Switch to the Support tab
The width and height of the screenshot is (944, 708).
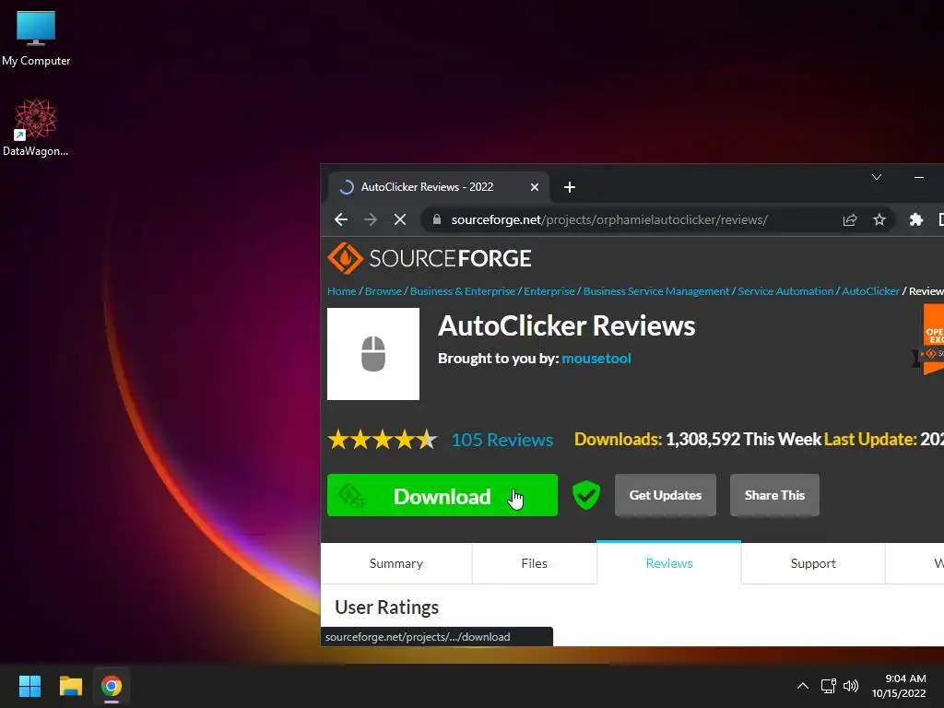click(x=813, y=563)
